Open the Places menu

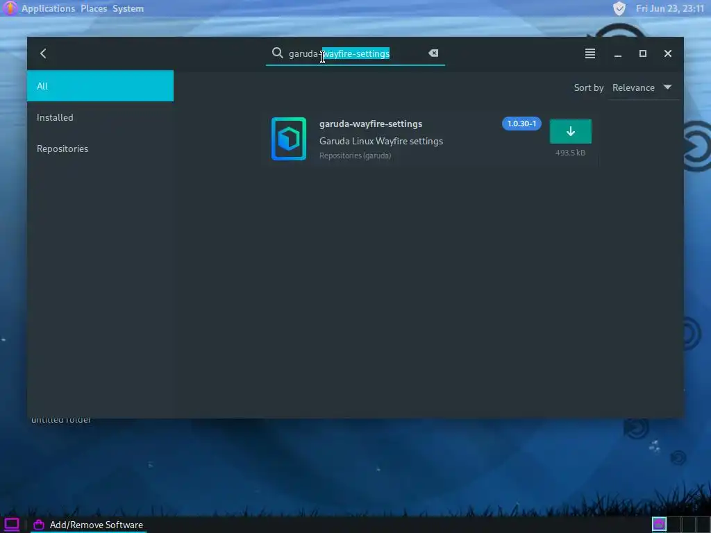click(x=94, y=8)
